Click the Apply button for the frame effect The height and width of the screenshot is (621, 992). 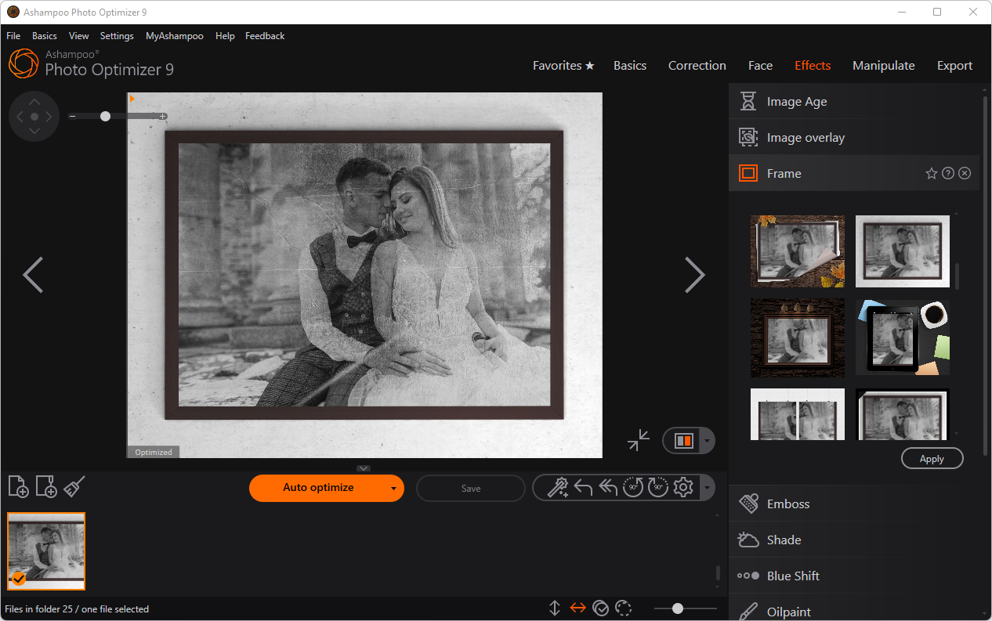932,458
